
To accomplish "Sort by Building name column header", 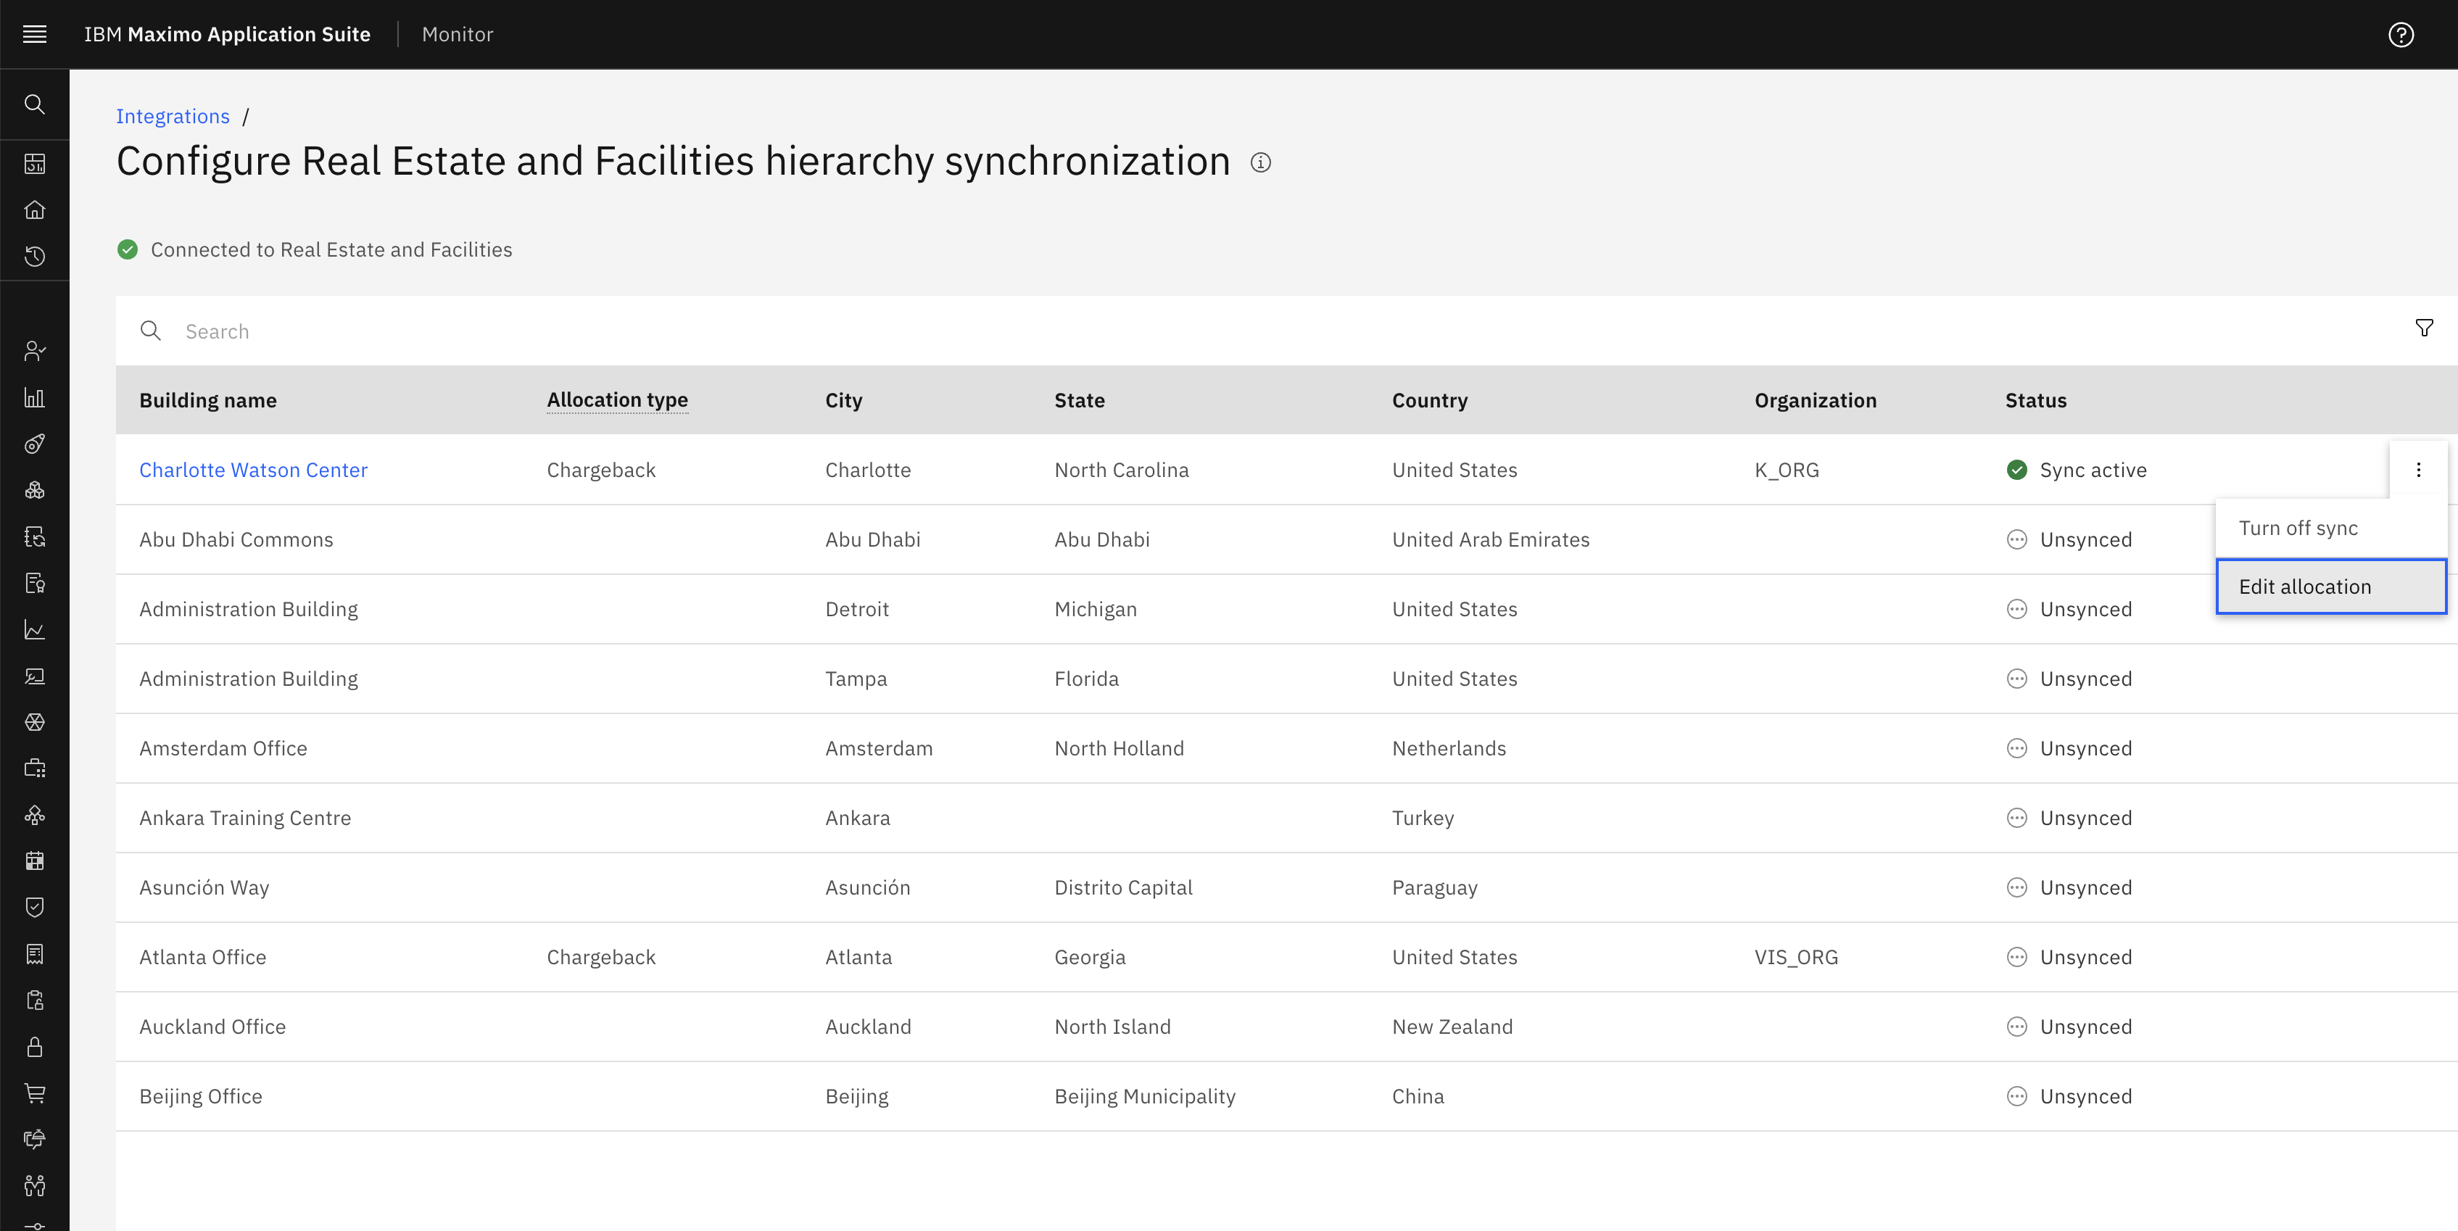I will click(x=208, y=401).
